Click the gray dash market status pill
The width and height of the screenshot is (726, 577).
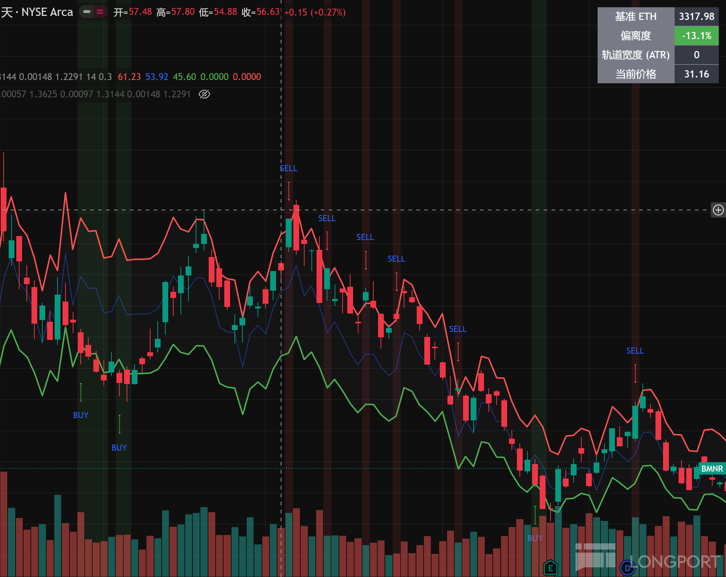coord(87,12)
